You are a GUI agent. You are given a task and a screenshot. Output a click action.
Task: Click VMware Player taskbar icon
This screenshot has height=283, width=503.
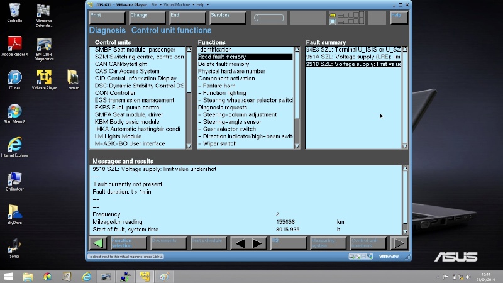click(145, 277)
